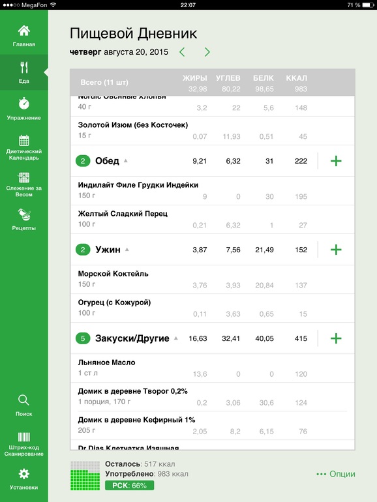This screenshot has height=502, width=377.
Task: Select the Упражнение stopwatch icon
Action: tap(23, 104)
